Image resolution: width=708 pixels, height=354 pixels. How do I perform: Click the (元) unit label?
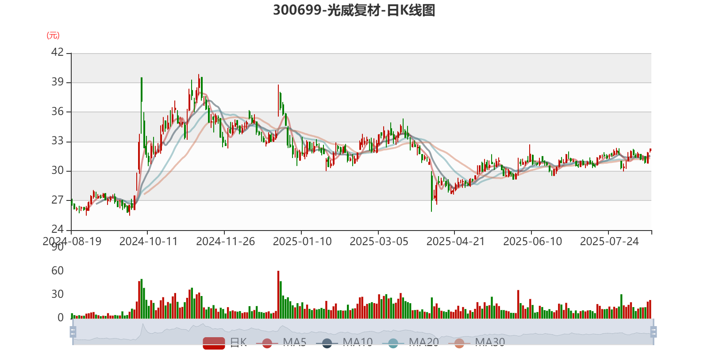(x=53, y=35)
